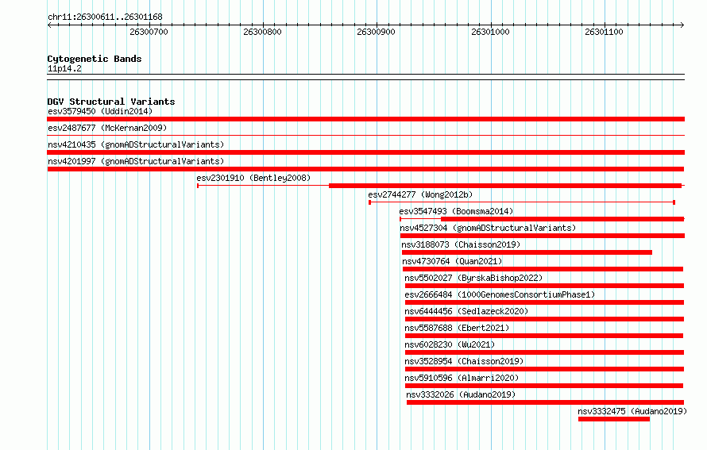Click the thin line of esv2744277
This screenshot has height=450, width=707.
tap(522, 202)
